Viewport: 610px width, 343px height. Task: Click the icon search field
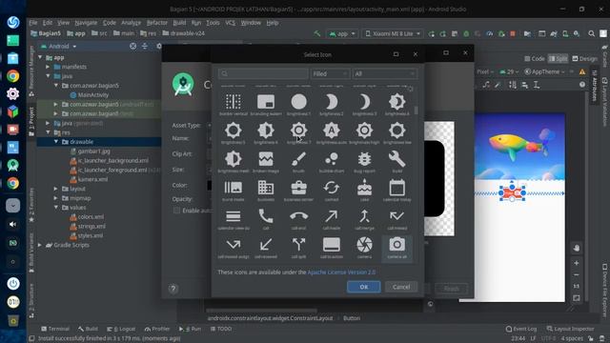click(x=263, y=73)
